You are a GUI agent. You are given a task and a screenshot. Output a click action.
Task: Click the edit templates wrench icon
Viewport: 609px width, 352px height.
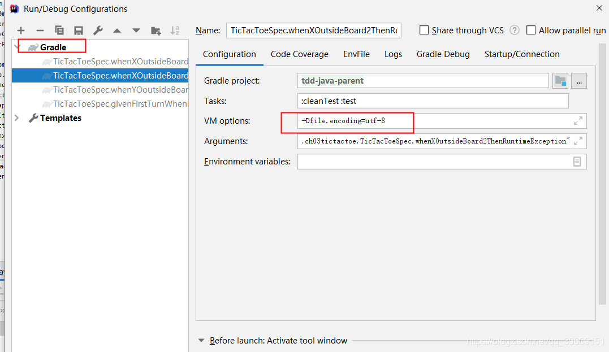coord(97,30)
